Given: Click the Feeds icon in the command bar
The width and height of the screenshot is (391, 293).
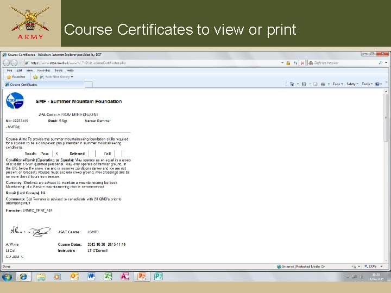Looking at the screenshot, I should [x=304, y=84].
